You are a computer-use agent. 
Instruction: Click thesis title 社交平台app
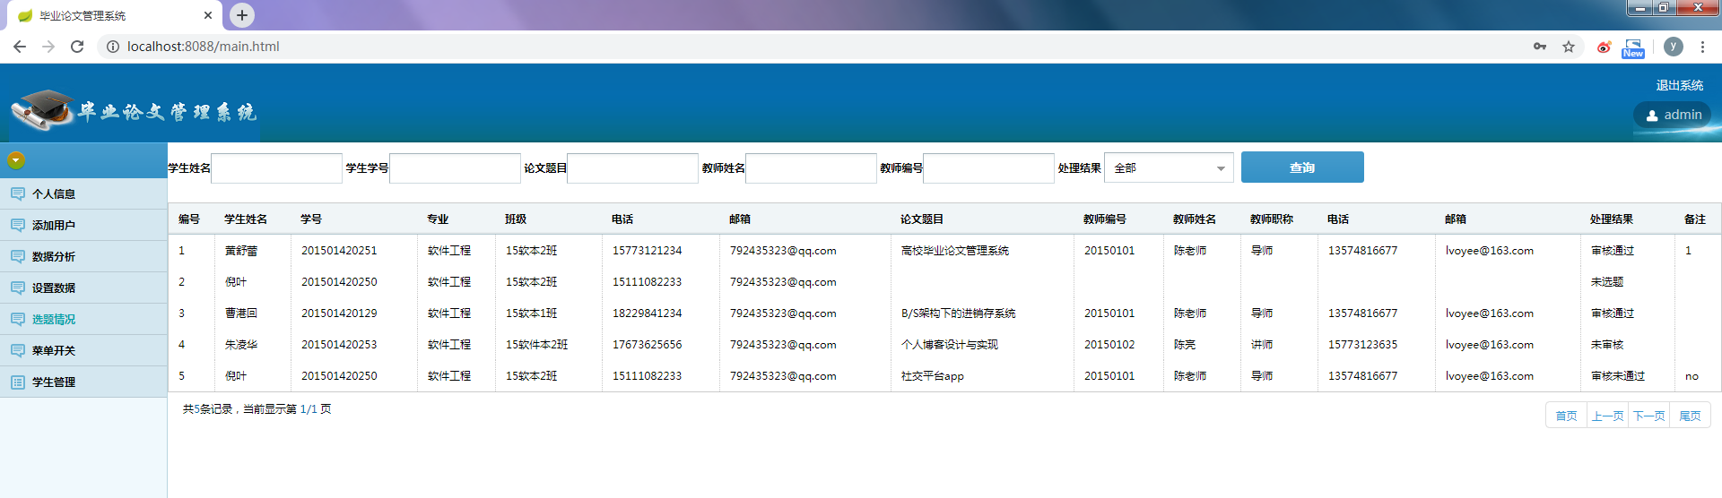pos(932,376)
